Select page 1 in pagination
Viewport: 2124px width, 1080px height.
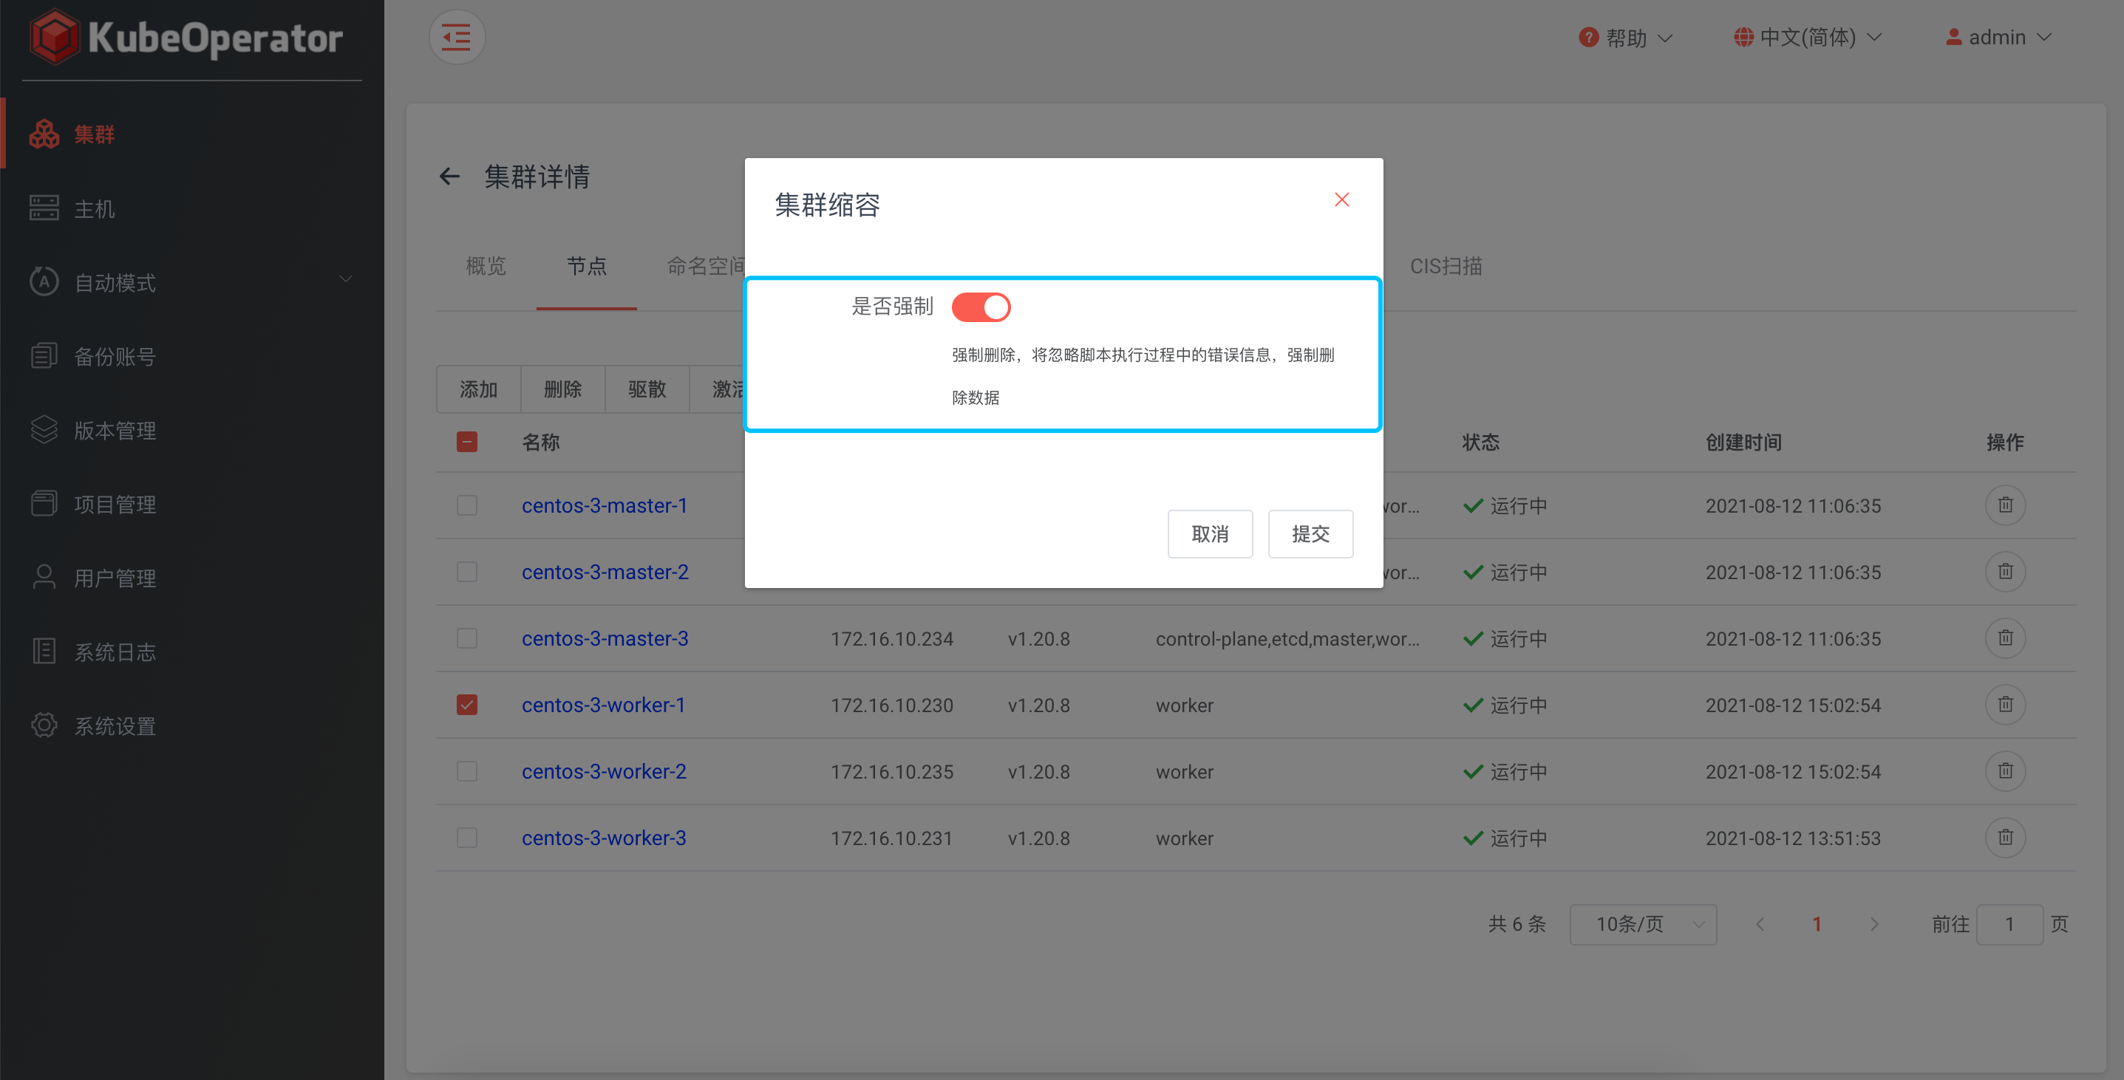tap(1817, 924)
